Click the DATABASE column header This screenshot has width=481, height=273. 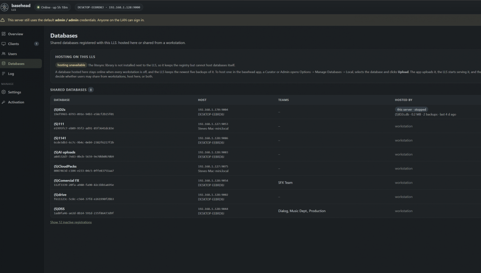click(61, 100)
